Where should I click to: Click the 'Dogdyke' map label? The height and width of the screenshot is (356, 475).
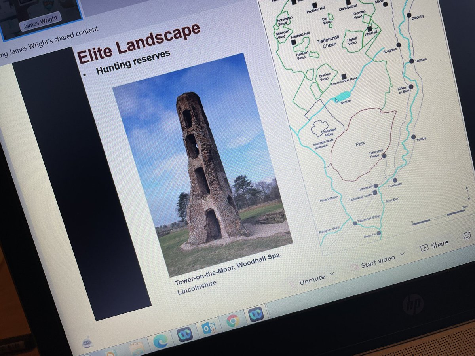tap(369, 236)
